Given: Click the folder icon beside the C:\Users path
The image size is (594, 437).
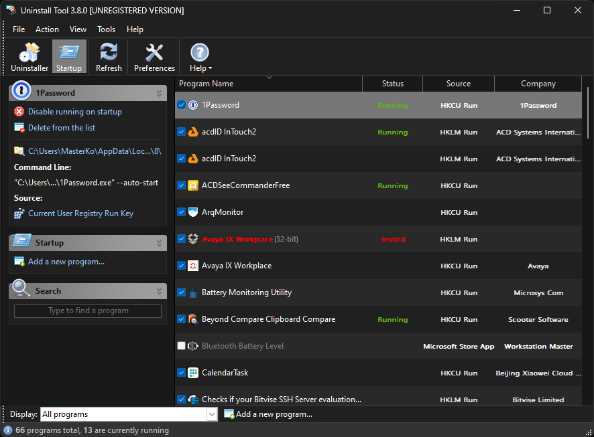Looking at the screenshot, I should coord(19,151).
